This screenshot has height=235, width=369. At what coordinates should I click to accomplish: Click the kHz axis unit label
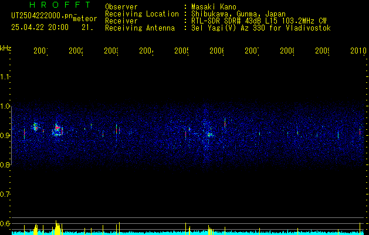(6, 48)
